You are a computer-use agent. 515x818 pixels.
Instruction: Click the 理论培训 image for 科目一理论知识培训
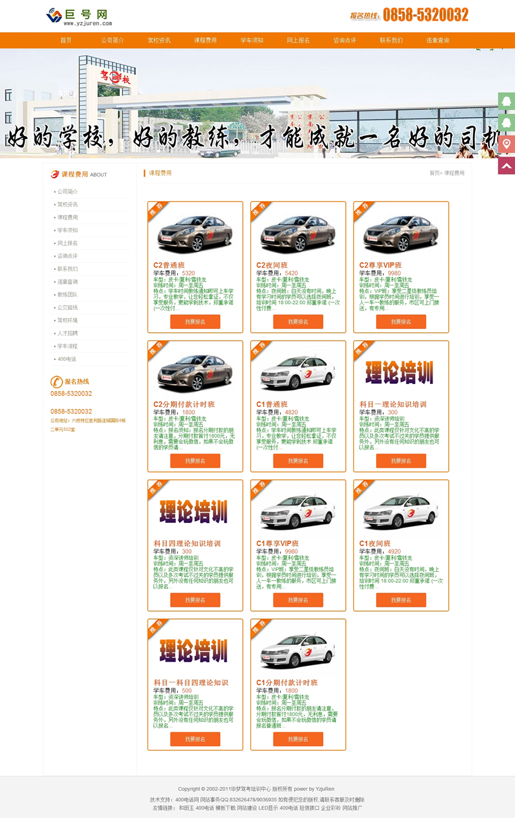(x=400, y=372)
